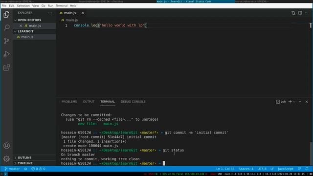Click line number 1 in gutter

click(x=66, y=25)
